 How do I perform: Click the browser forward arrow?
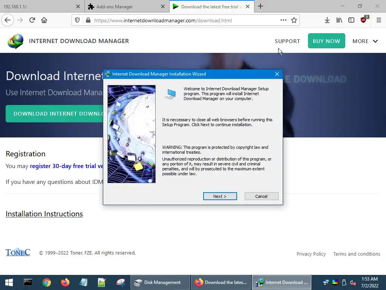coord(20,20)
